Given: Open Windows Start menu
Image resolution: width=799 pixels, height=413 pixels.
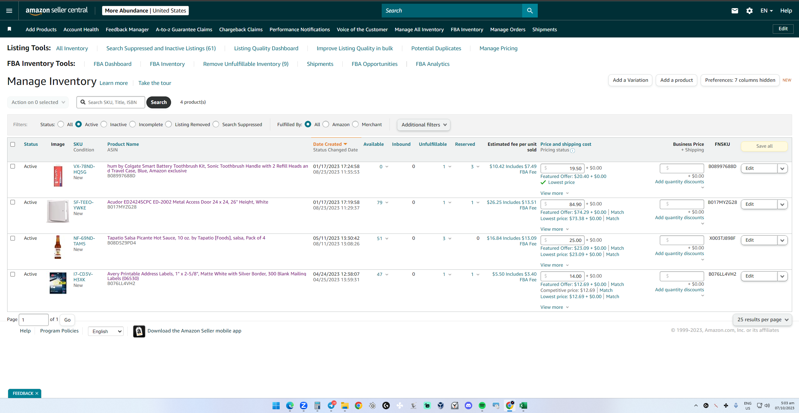Looking at the screenshot, I should click(276, 406).
